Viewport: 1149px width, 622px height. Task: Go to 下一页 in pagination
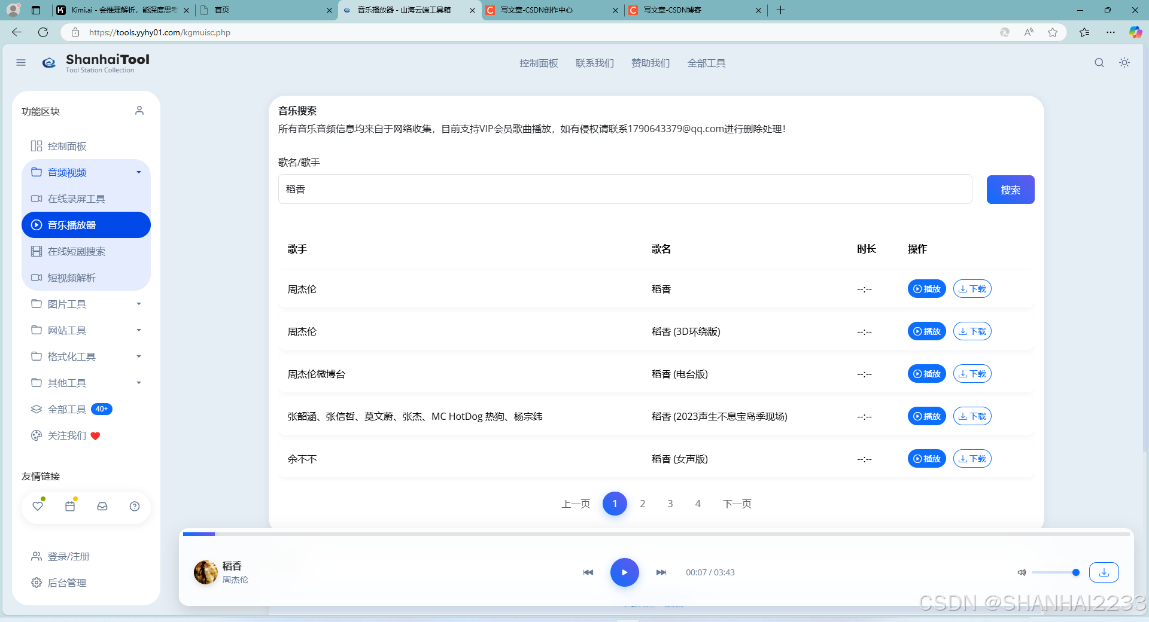click(x=737, y=504)
